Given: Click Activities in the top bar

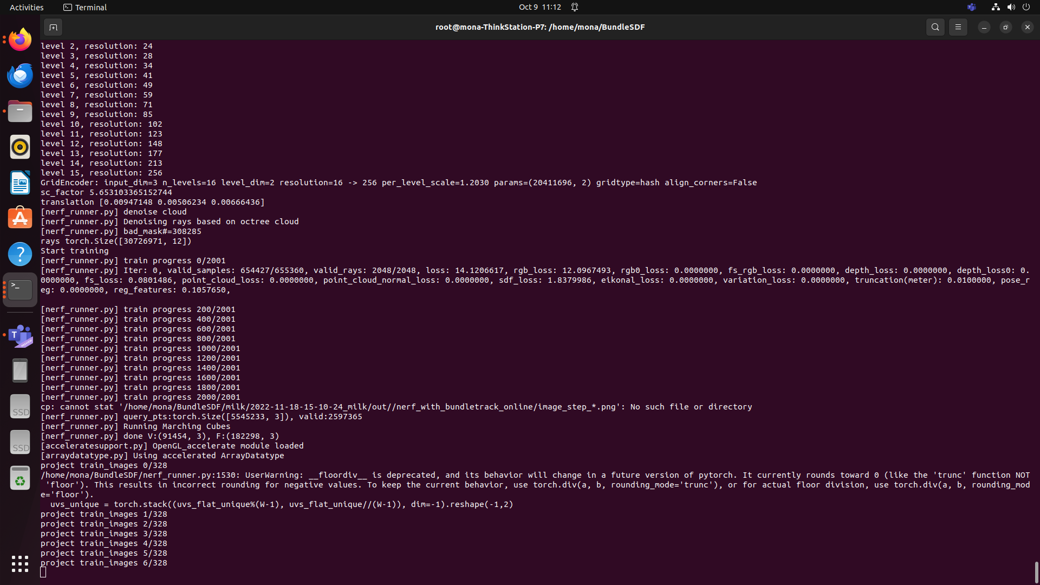Looking at the screenshot, I should tap(27, 7).
